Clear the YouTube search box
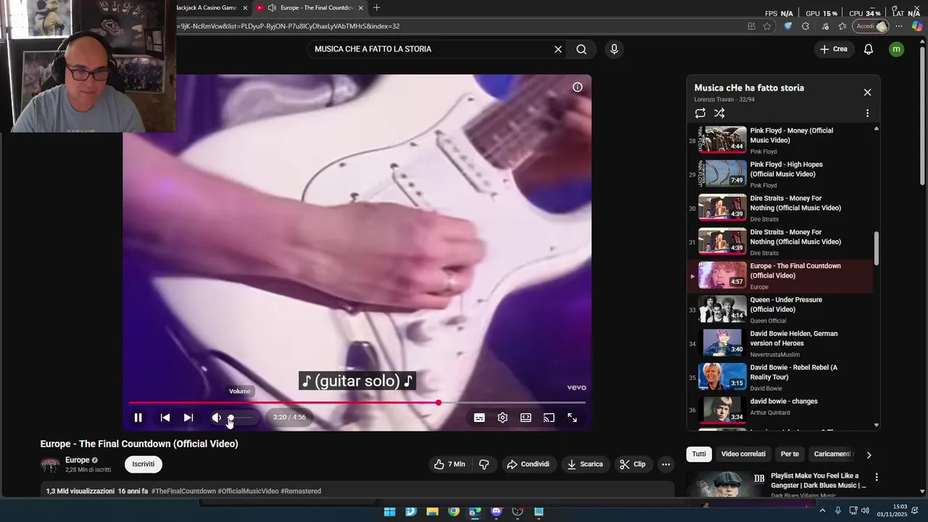Image resolution: width=928 pixels, height=522 pixels. 558,49
